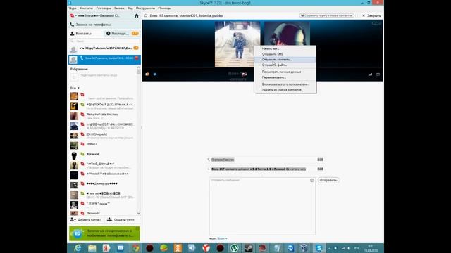Click the Закрыть button in the conversation header
Image resolution: width=451 pixels, height=253 pixels.
371,15
